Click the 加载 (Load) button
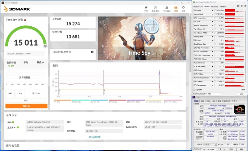The width and height of the screenshot is (248, 151). pos(10,93)
